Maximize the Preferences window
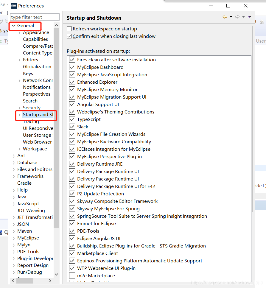Screen dimensions: 266x288 coord(228,6)
